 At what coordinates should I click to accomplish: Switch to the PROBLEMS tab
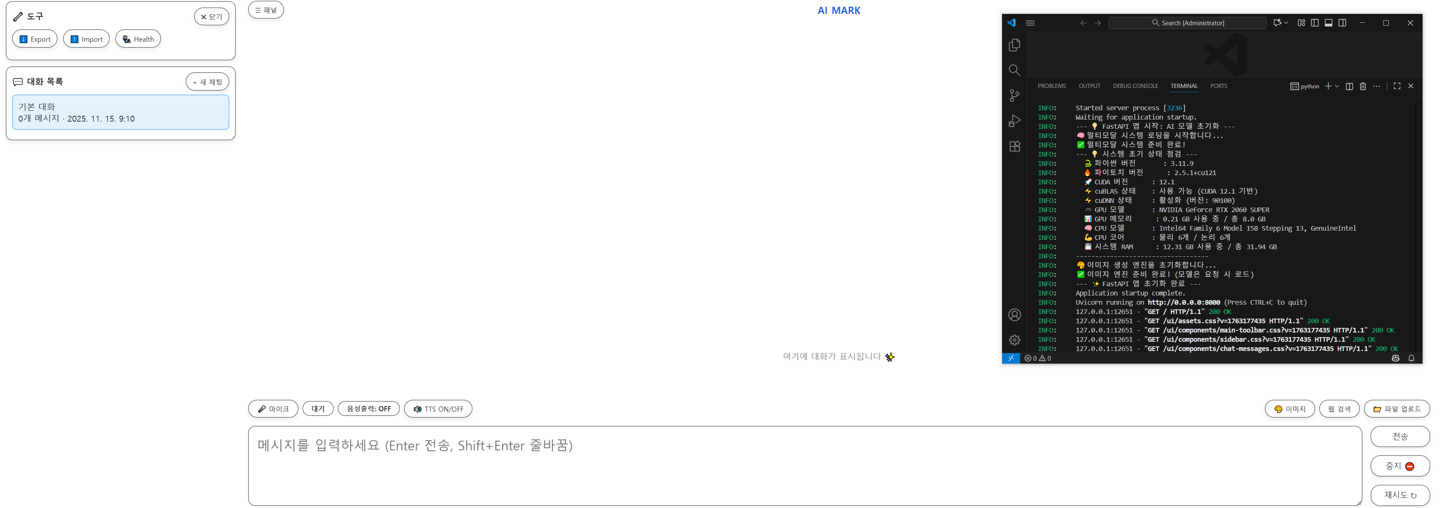(1052, 86)
